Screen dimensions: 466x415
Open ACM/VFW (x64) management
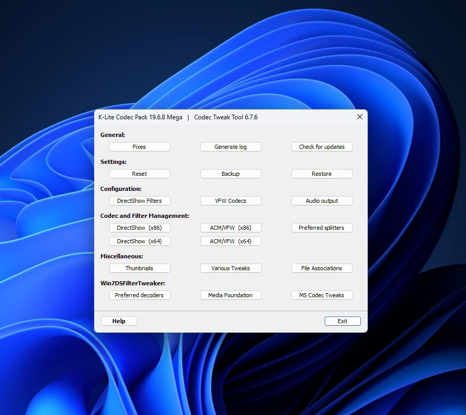pos(230,241)
